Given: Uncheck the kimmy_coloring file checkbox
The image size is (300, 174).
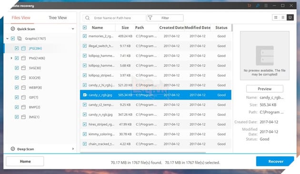Looking at the screenshot, I should (x=85, y=134).
